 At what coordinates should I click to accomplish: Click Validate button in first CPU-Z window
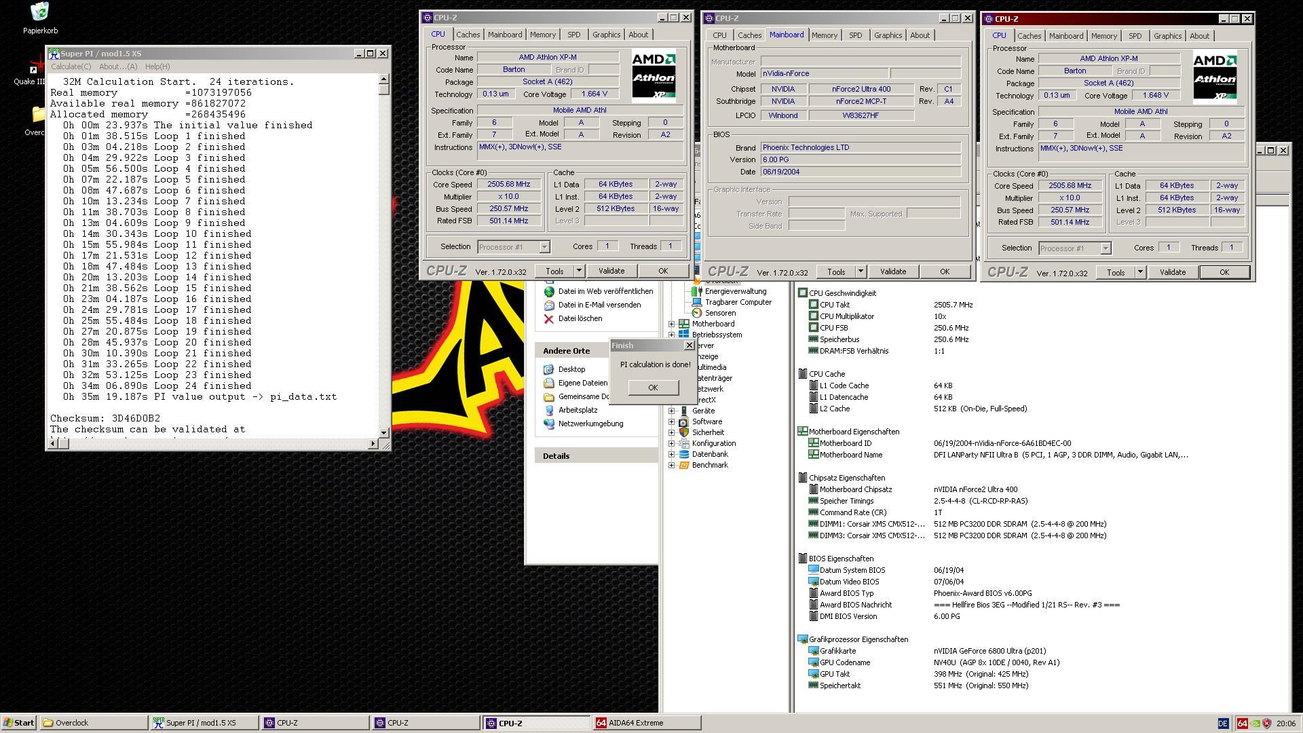click(x=611, y=271)
